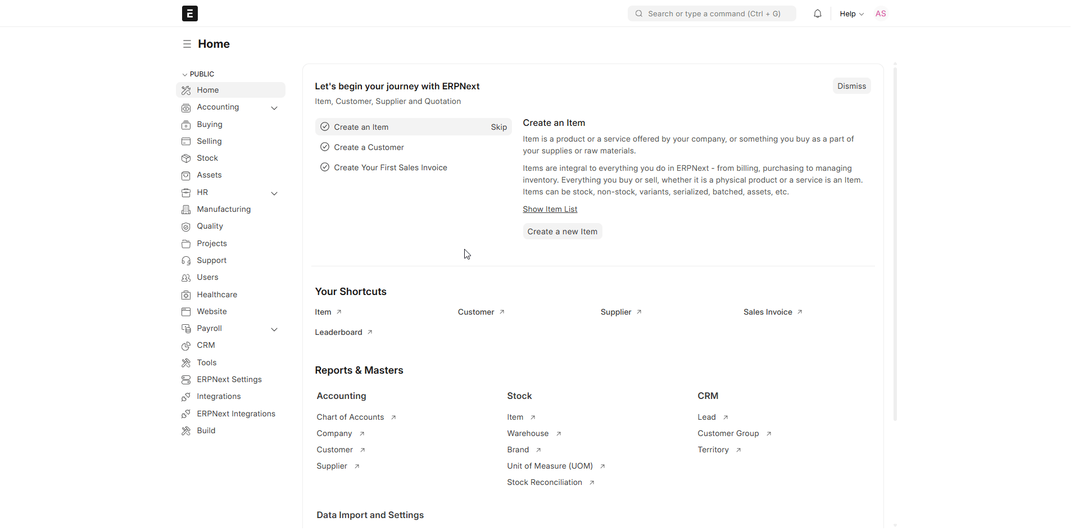Expand the Accounting sidebar section chevron
The image size is (1079, 531).
point(274,108)
